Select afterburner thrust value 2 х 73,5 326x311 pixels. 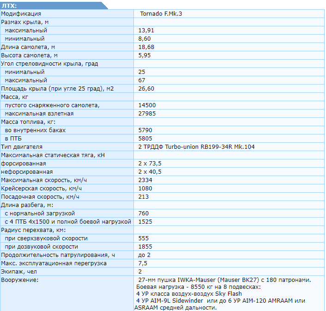(x=150, y=164)
